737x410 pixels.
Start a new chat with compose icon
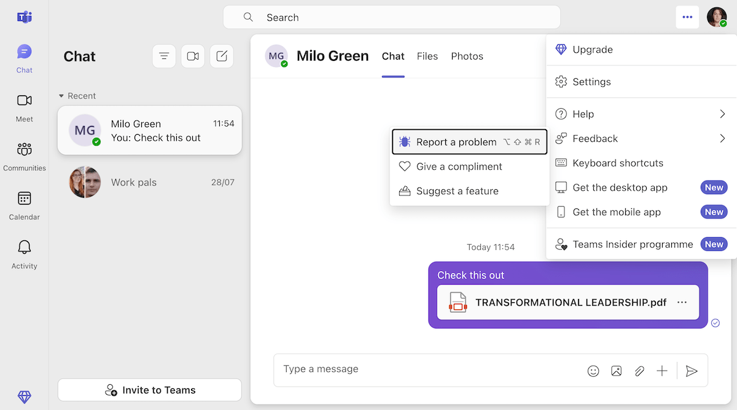point(222,56)
